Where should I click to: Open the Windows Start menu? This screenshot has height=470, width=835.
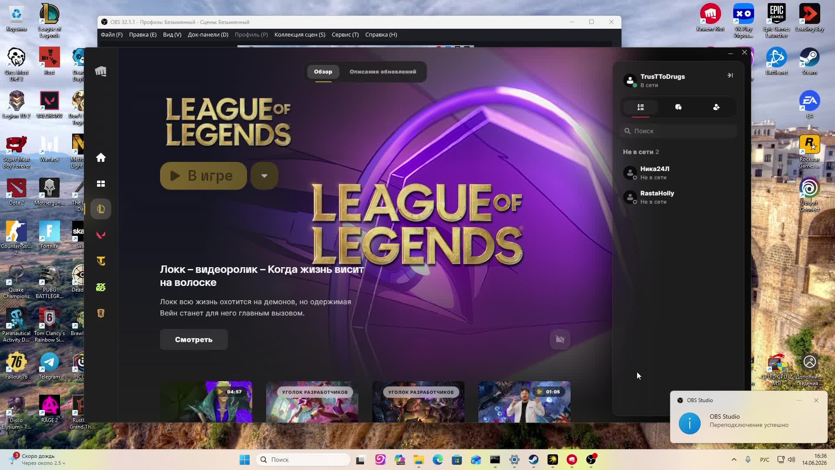pos(245,460)
